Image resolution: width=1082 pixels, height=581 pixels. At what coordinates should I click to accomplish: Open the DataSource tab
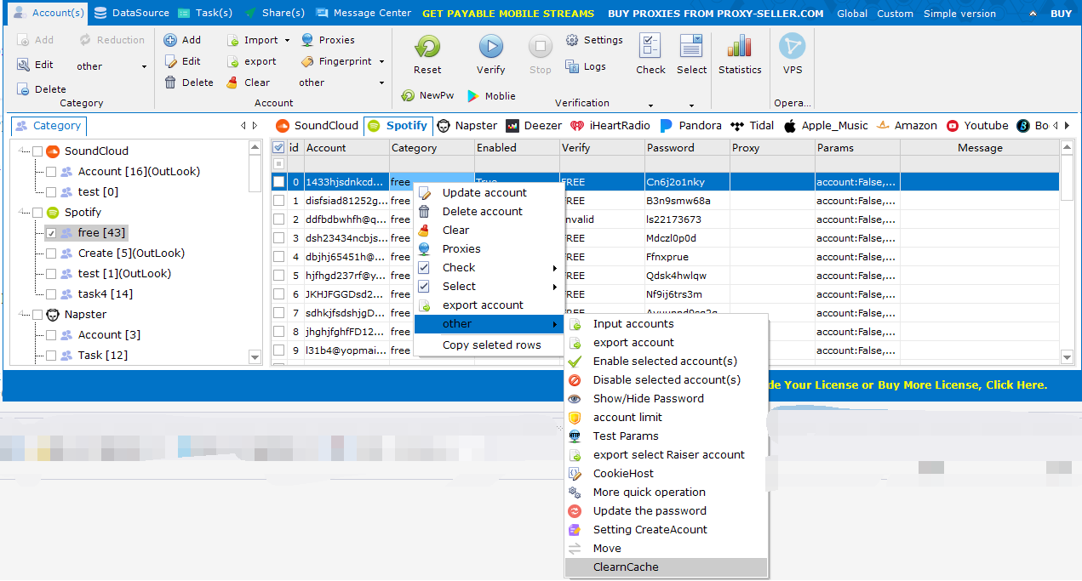132,13
